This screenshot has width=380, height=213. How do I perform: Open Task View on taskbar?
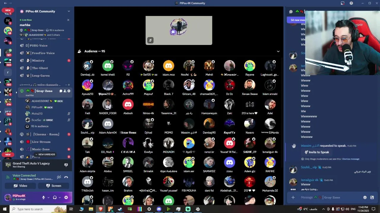pos(71,209)
